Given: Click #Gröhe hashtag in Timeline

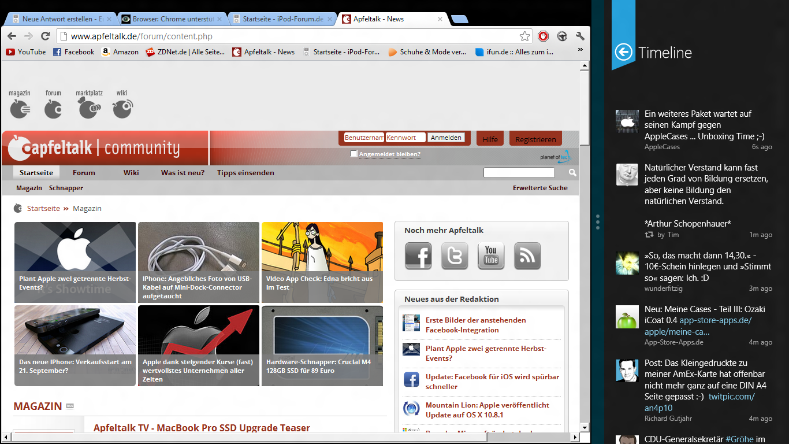Looking at the screenshot, I should (739, 440).
